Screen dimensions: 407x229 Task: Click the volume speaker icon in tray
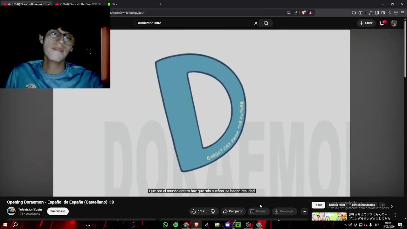coord(350,225)
